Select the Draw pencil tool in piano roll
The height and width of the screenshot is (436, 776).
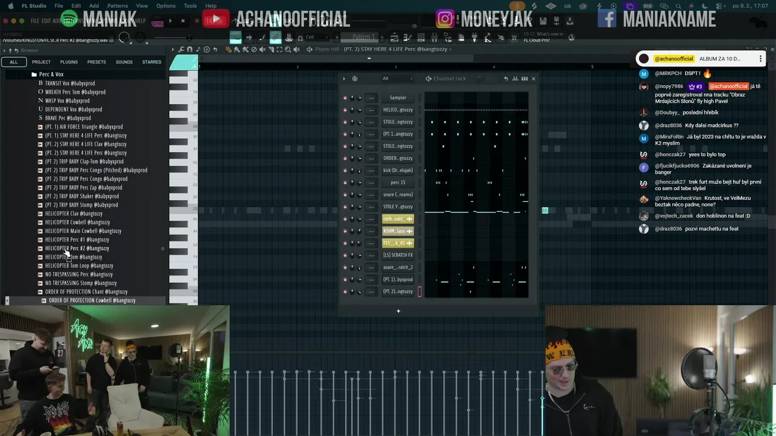click(229, 50)
